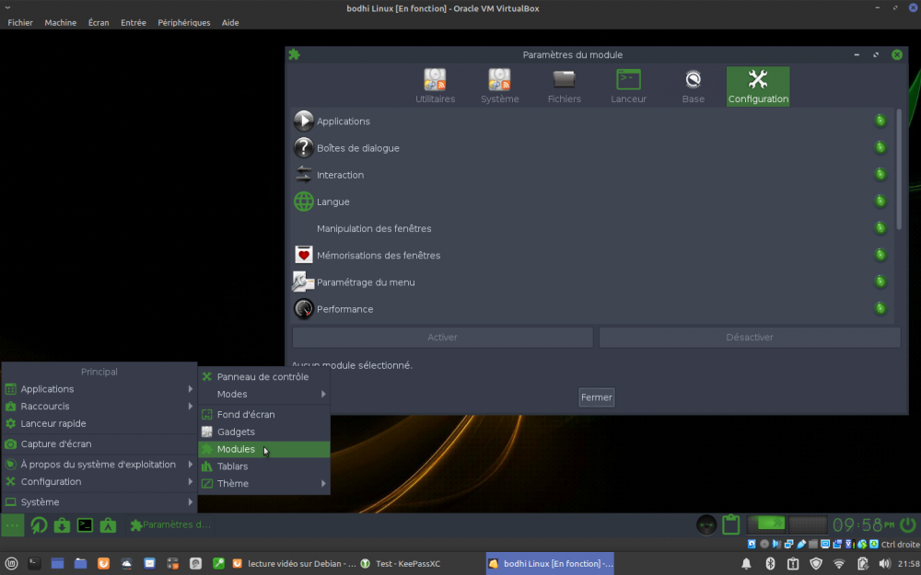Open the Utilitaires module category
The image size is (921, 575).
point(435,86)
